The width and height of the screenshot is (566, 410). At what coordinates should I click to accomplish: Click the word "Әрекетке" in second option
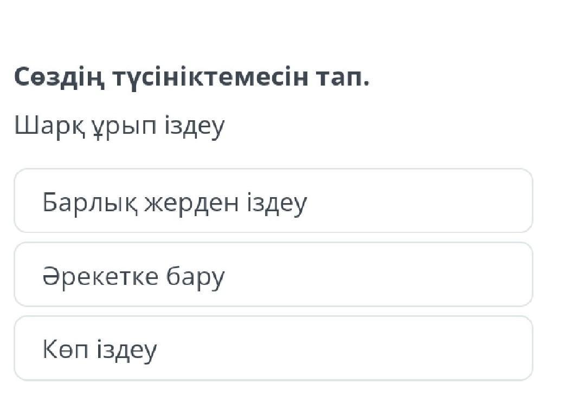coord(100,276)
